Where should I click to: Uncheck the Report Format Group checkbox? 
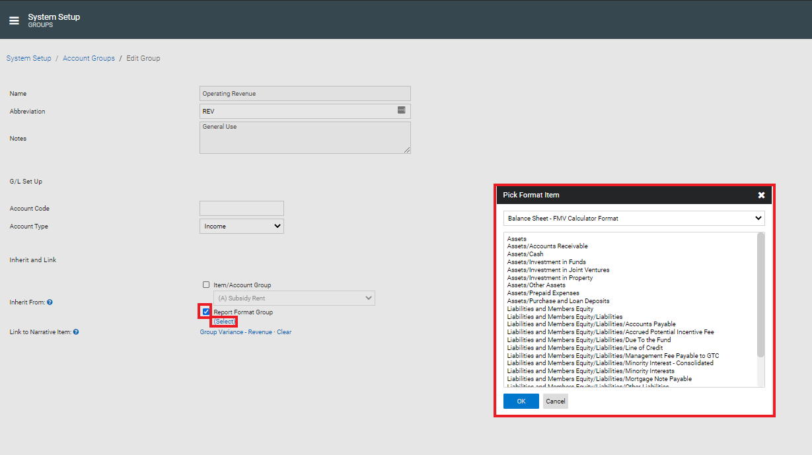point(206,312)
